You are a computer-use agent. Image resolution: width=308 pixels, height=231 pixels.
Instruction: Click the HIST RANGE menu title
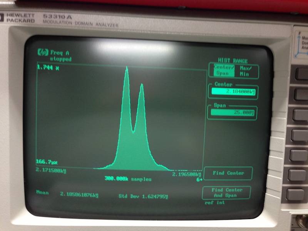(233, 60)
